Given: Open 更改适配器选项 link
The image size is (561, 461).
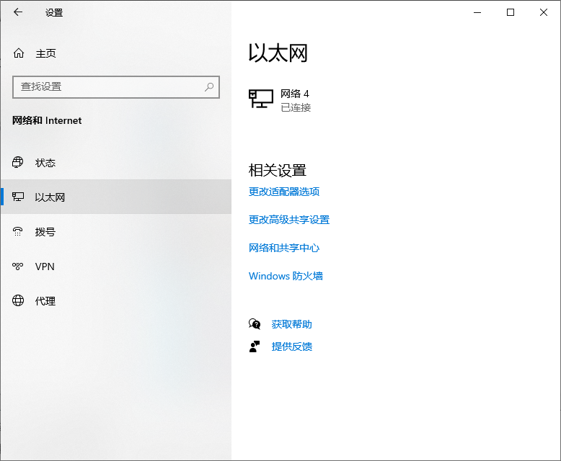Looking at the screenshot, I should [284, 192].
